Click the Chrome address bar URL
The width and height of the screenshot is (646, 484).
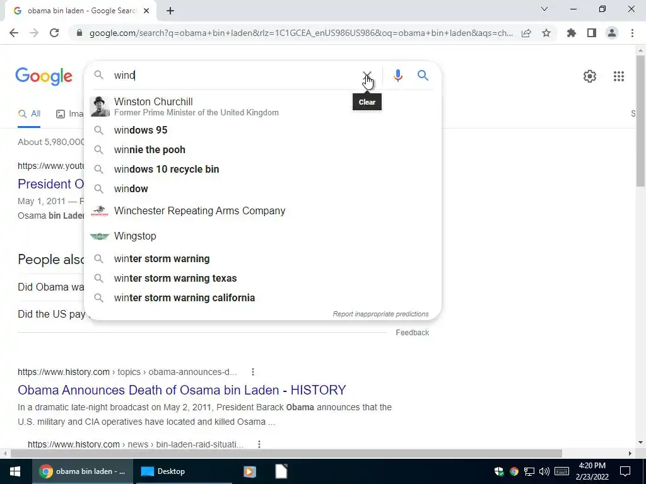click(x=301, y=33)
